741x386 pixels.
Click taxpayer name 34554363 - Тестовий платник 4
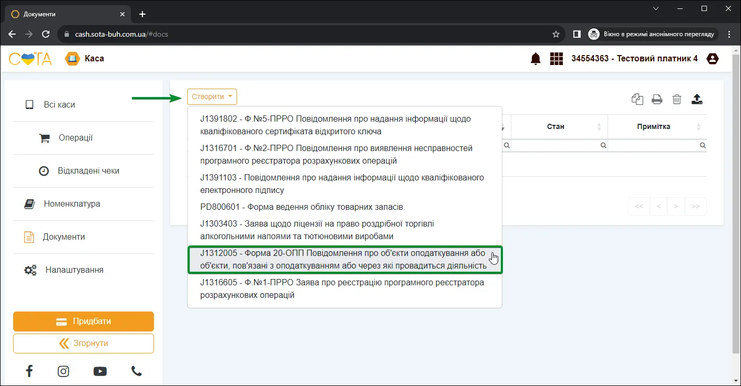[x=635, y=58]
